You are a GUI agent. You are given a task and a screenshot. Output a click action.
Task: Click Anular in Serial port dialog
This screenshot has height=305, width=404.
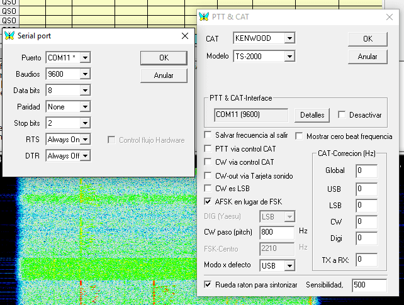click(164, 75)
